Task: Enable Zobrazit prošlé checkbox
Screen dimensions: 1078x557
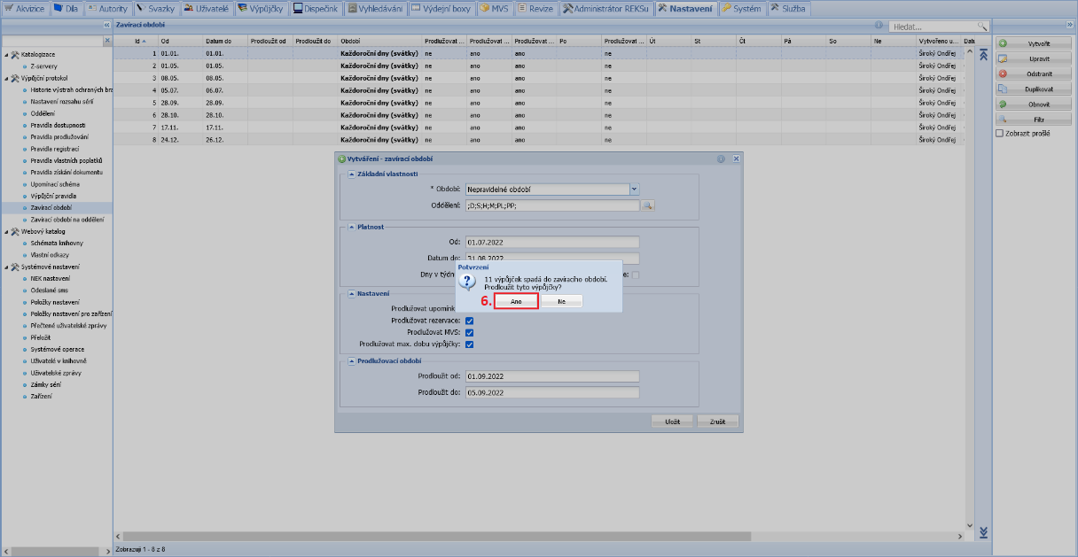Action: coord(1000,134)
